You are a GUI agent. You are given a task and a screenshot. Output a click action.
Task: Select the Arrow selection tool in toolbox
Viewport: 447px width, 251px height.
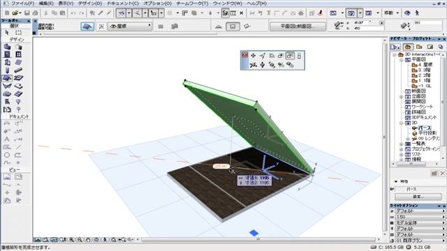(7, 33)
